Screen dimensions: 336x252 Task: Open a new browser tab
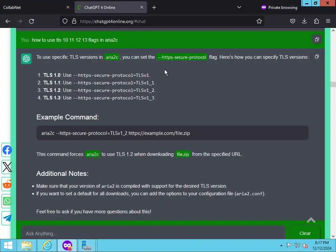point(154,8)
